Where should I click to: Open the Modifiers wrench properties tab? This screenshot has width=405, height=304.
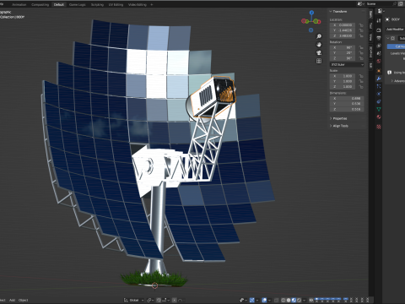379,79
